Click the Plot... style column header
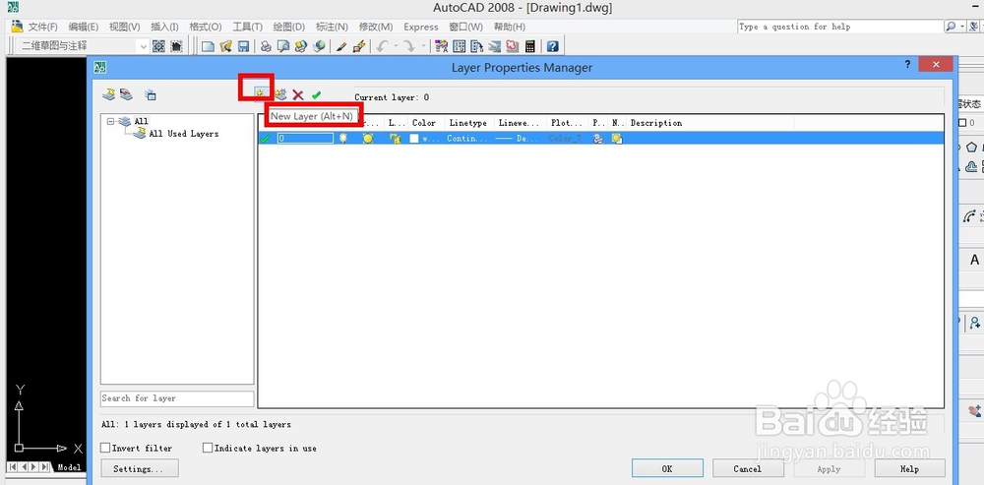Image resolution: width=984 pixels, height=485 pixels. [x=568, y=123]
